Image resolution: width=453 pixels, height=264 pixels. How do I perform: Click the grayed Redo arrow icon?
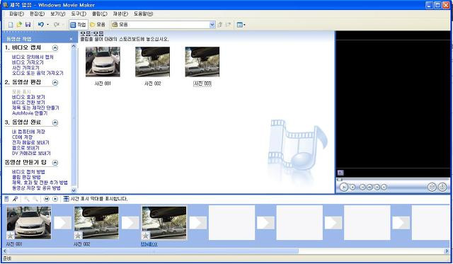point(57,25)
